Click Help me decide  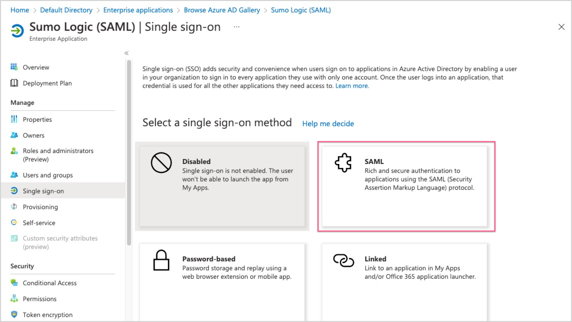(328, 123)
